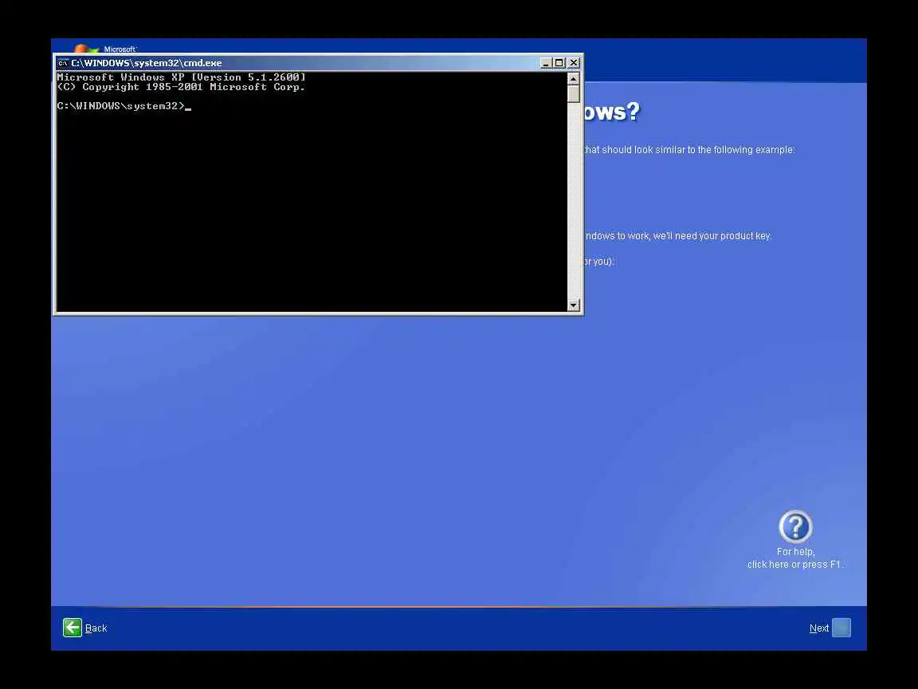This screenshot has height=689, width=918.
Task: Click the Next label text
Action: coord(819,628)
